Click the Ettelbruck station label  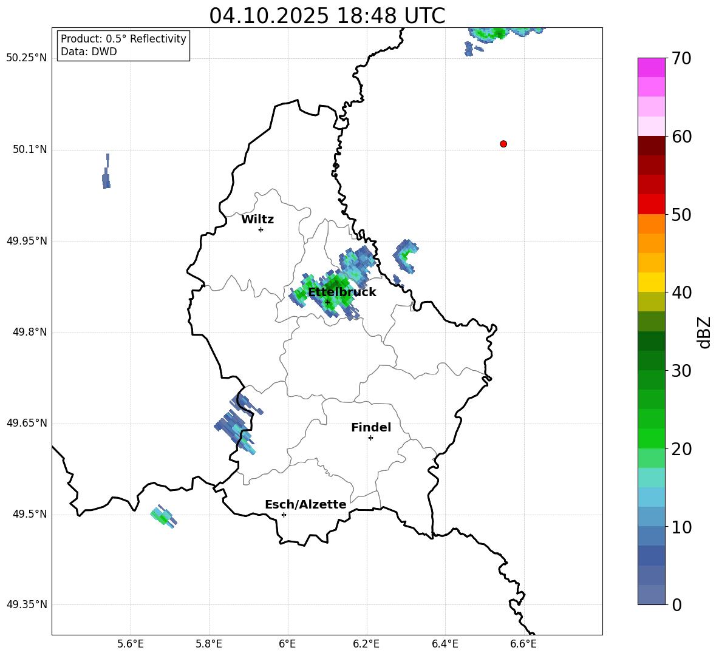(342, 292)
